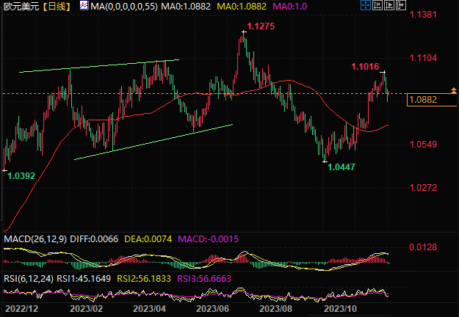The height and width of the screenshot is (317, 459).
Task: Click the 1.0447 low point marker
Action: pyautogui.click(x=340, y=167)
